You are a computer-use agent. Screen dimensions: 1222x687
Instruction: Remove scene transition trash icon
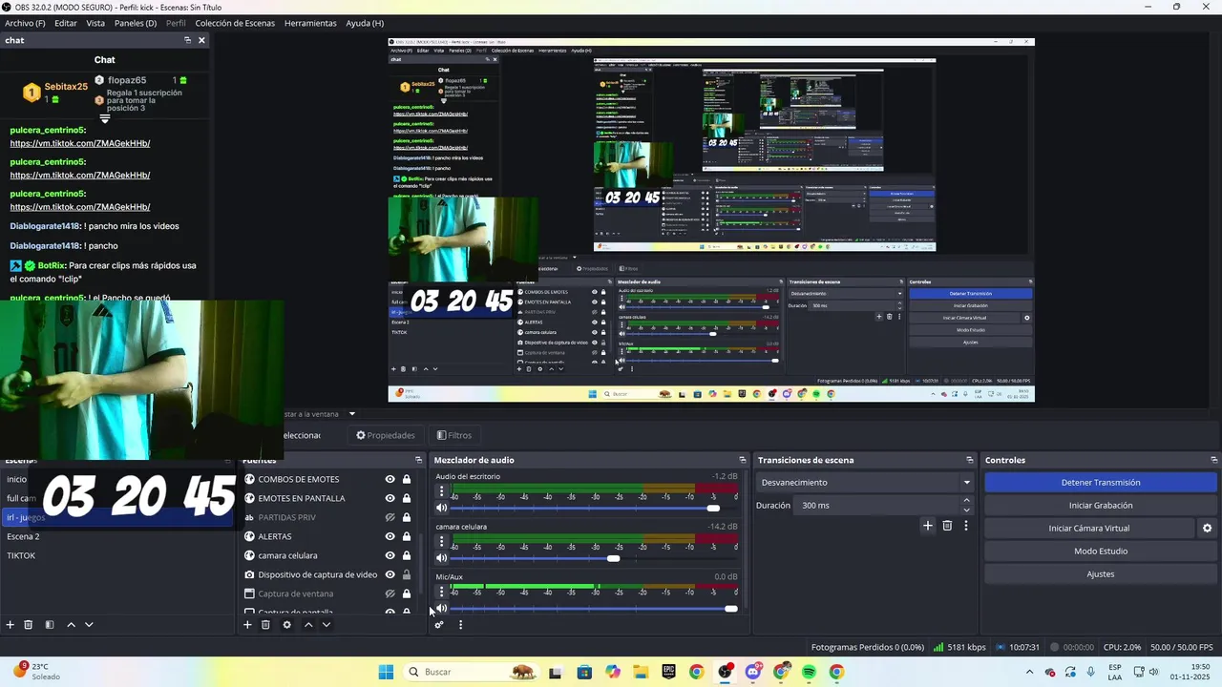click(x=947, y=526)
